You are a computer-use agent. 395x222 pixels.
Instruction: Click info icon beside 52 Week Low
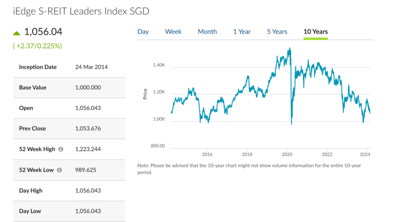[x=59, y=170]
